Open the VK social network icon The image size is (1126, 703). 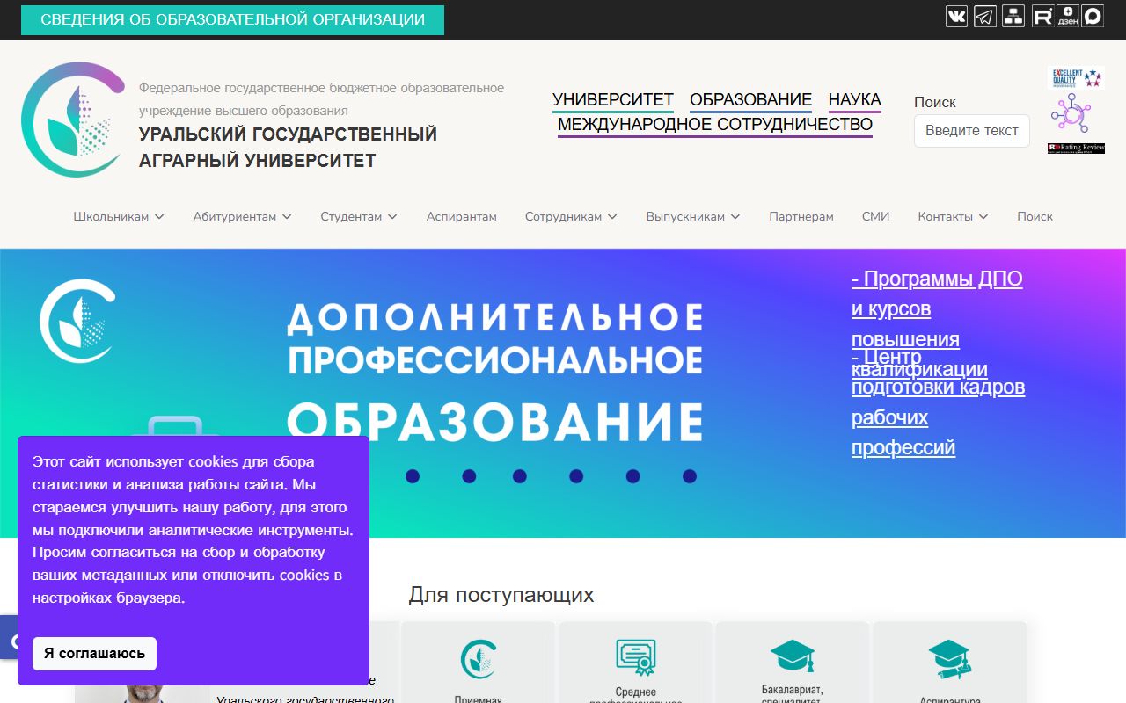956,16
